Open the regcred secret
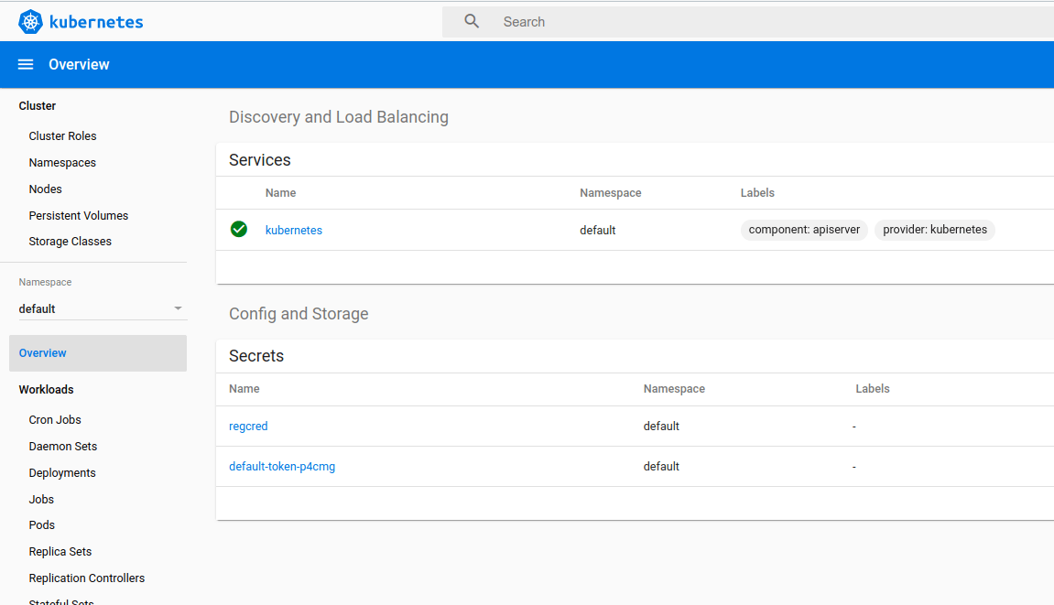The image size is (1054, 605). 247,426
